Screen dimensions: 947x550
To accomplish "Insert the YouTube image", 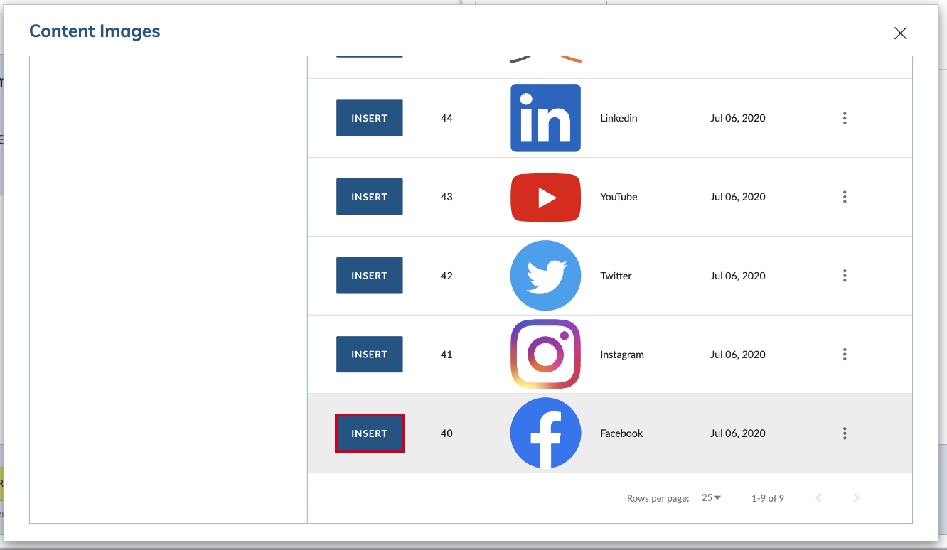I will 370,197.
